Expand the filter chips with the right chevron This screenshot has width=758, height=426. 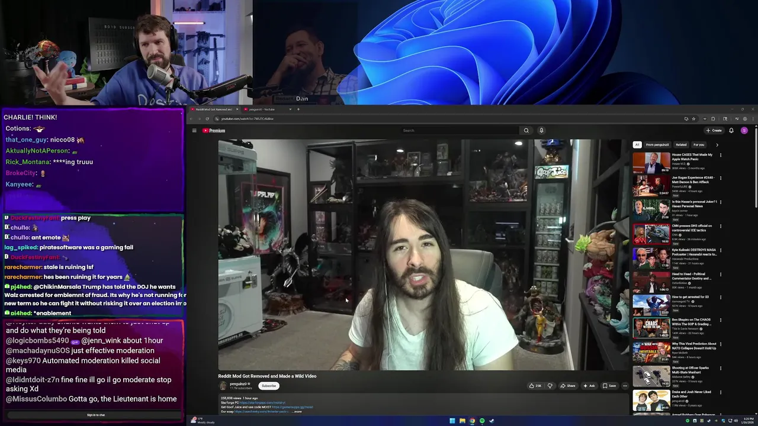(717, 145)
